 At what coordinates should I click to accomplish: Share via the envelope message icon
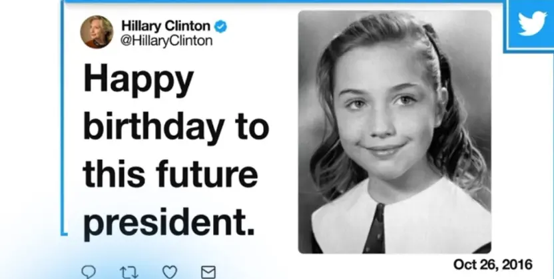(208, 272)
